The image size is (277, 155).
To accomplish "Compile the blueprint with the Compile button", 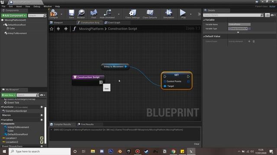I will coord(54,14).
